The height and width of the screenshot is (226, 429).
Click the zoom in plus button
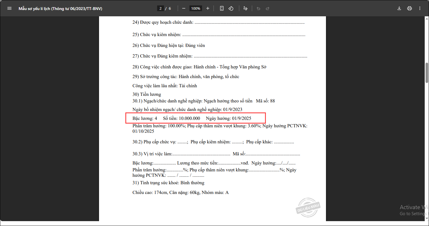(208, 8)
